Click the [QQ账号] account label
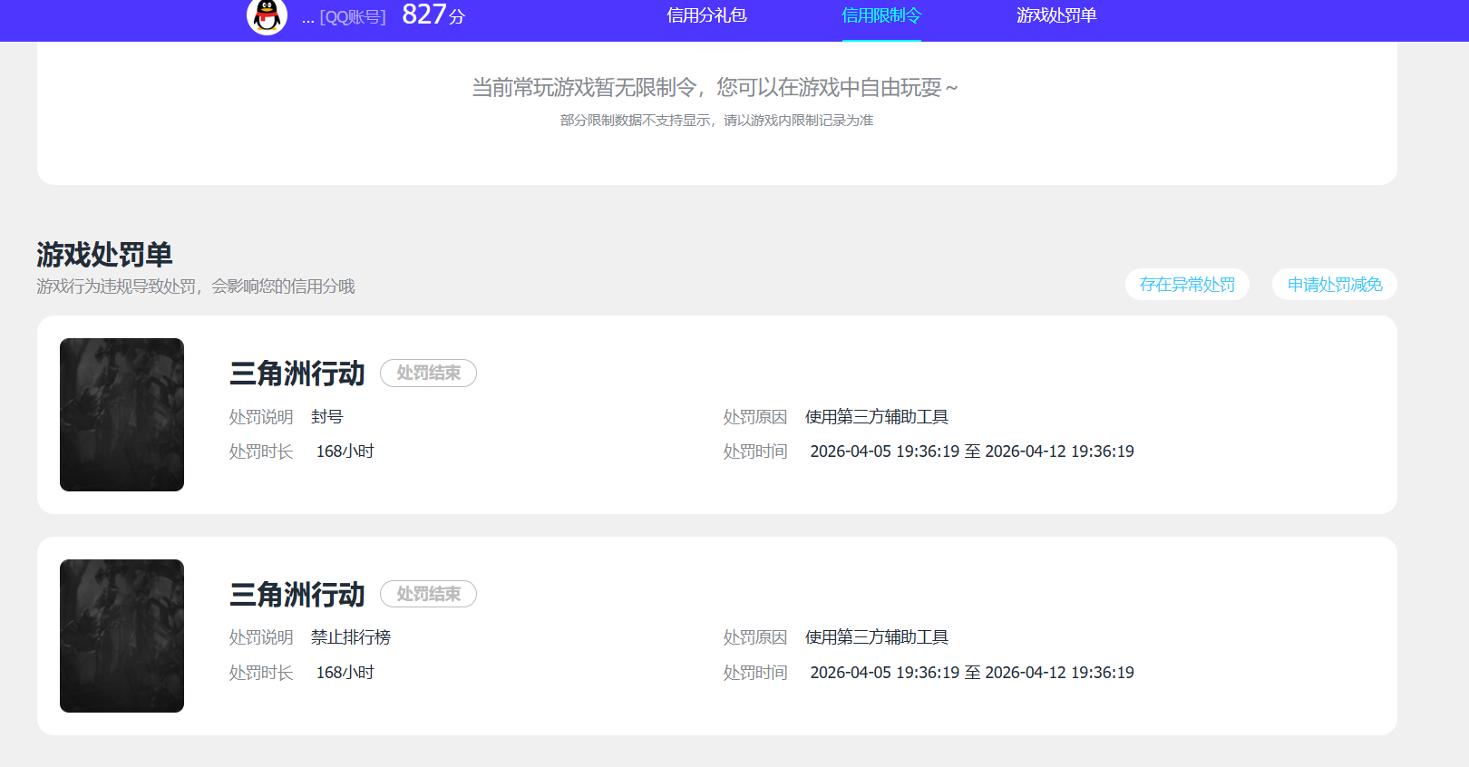Viewport: 1469px width, 767px height. (x=353, y=17)
